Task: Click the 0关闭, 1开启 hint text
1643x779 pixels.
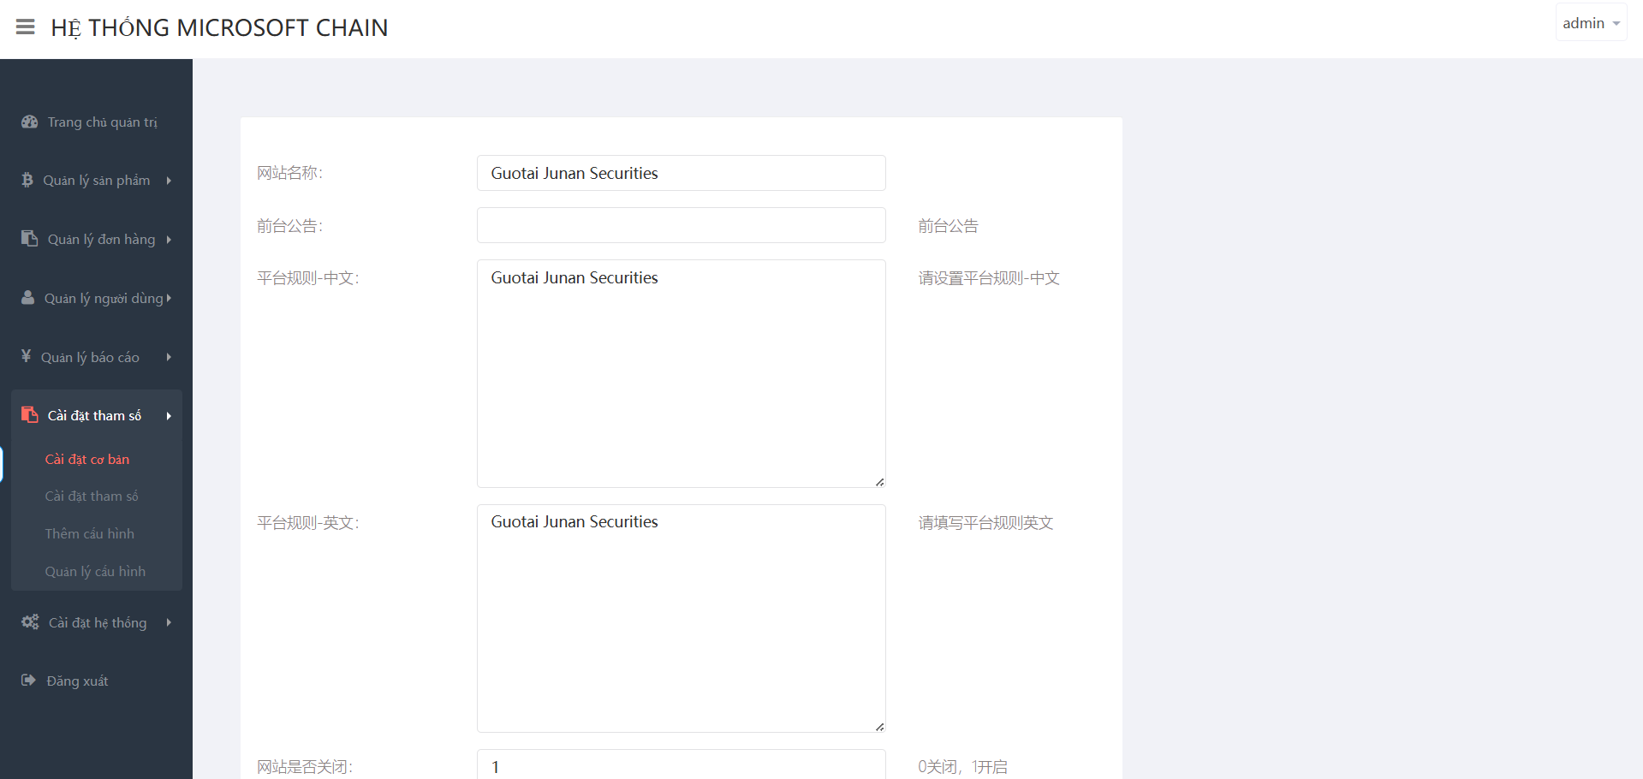Action: pos(962,767)
